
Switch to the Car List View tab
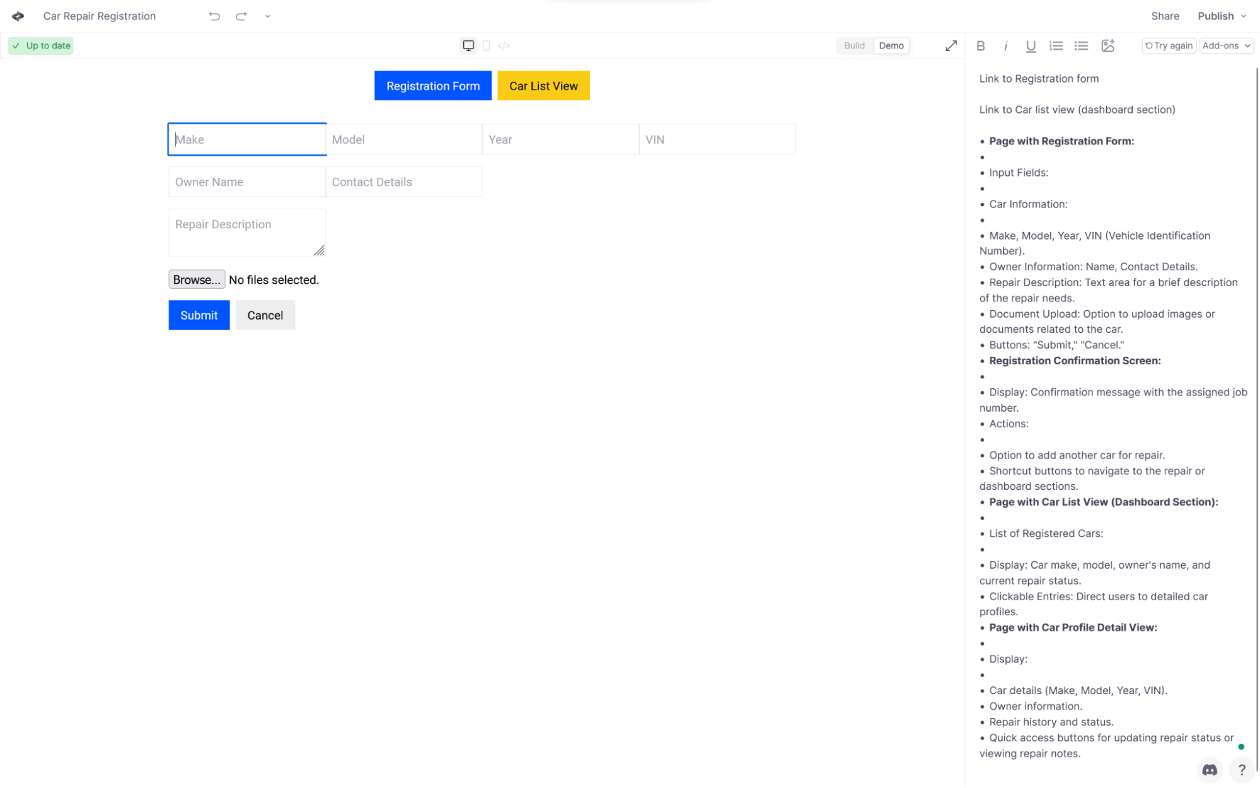(543, 85)
